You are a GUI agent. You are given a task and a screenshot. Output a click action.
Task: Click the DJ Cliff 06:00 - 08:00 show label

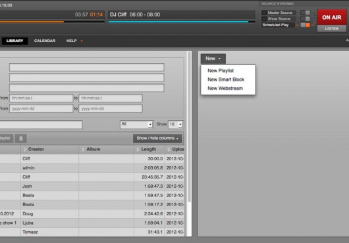pos(135,14)
